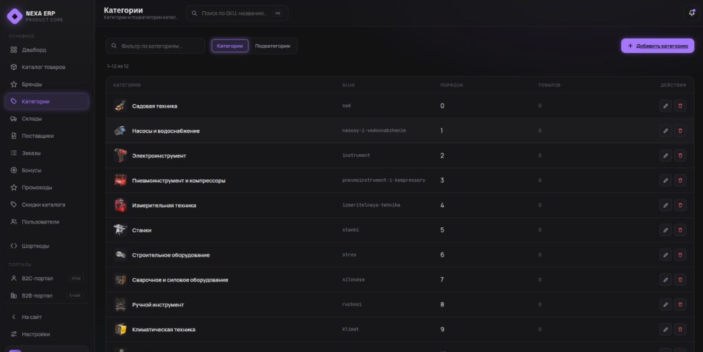Edit the Измерительная техника category
703x352 pixels.
click(665, 205)
